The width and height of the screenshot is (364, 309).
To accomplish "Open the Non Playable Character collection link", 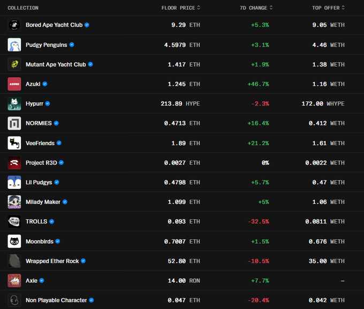I will coord(56,300).
